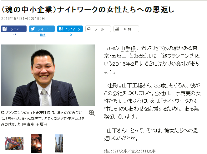Open the city buildings thumbnail
Screen dimensions: 207x154
click(59, 143)
